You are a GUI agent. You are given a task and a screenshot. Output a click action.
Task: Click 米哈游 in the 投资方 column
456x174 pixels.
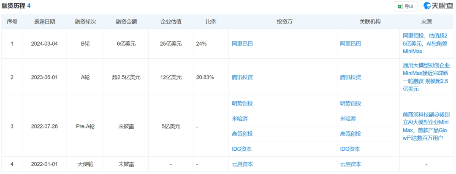click(240, 119)
